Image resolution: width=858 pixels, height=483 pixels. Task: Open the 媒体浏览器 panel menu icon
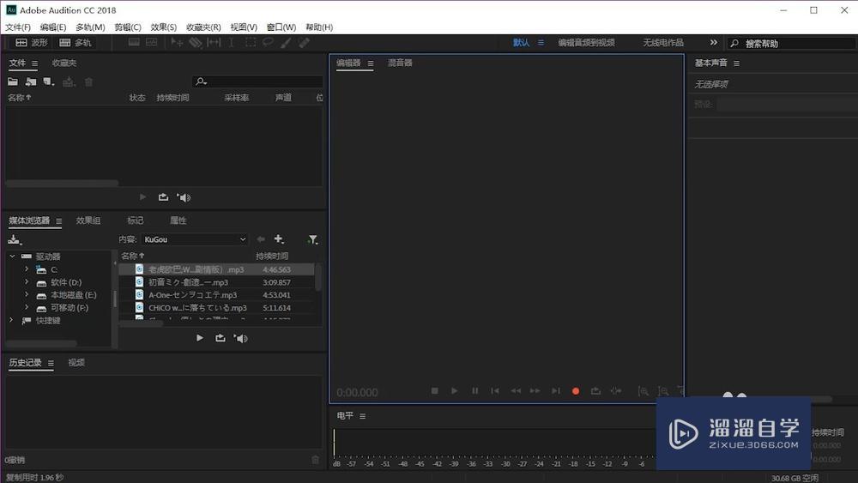tap(58, 221)
